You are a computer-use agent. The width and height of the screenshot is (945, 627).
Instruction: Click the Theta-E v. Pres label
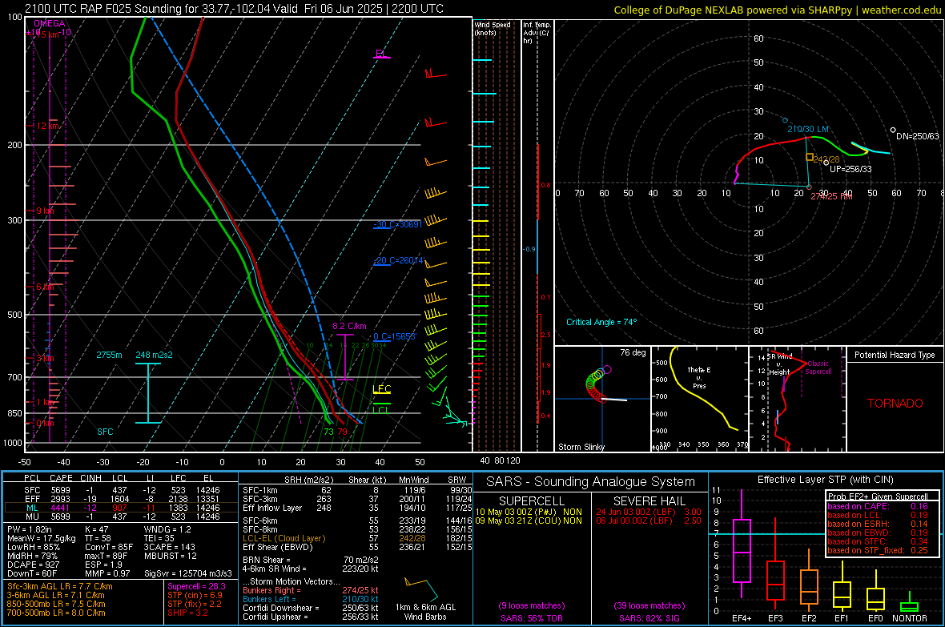698,377
